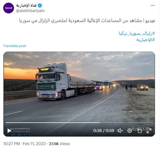Open the @alekhbariyatv handle link
The height and width of the screenshot is (147, 160).
pyautogui.click(x=30, y=11)
